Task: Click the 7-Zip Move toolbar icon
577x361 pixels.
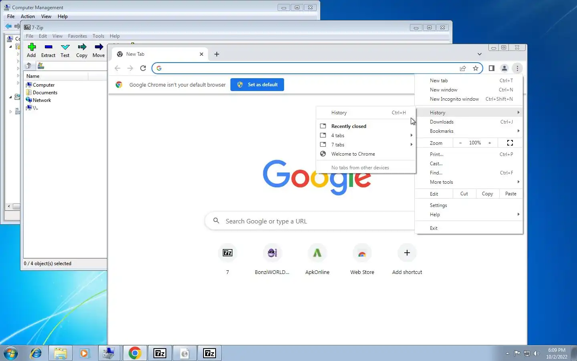Action: (x=99, y=47)
